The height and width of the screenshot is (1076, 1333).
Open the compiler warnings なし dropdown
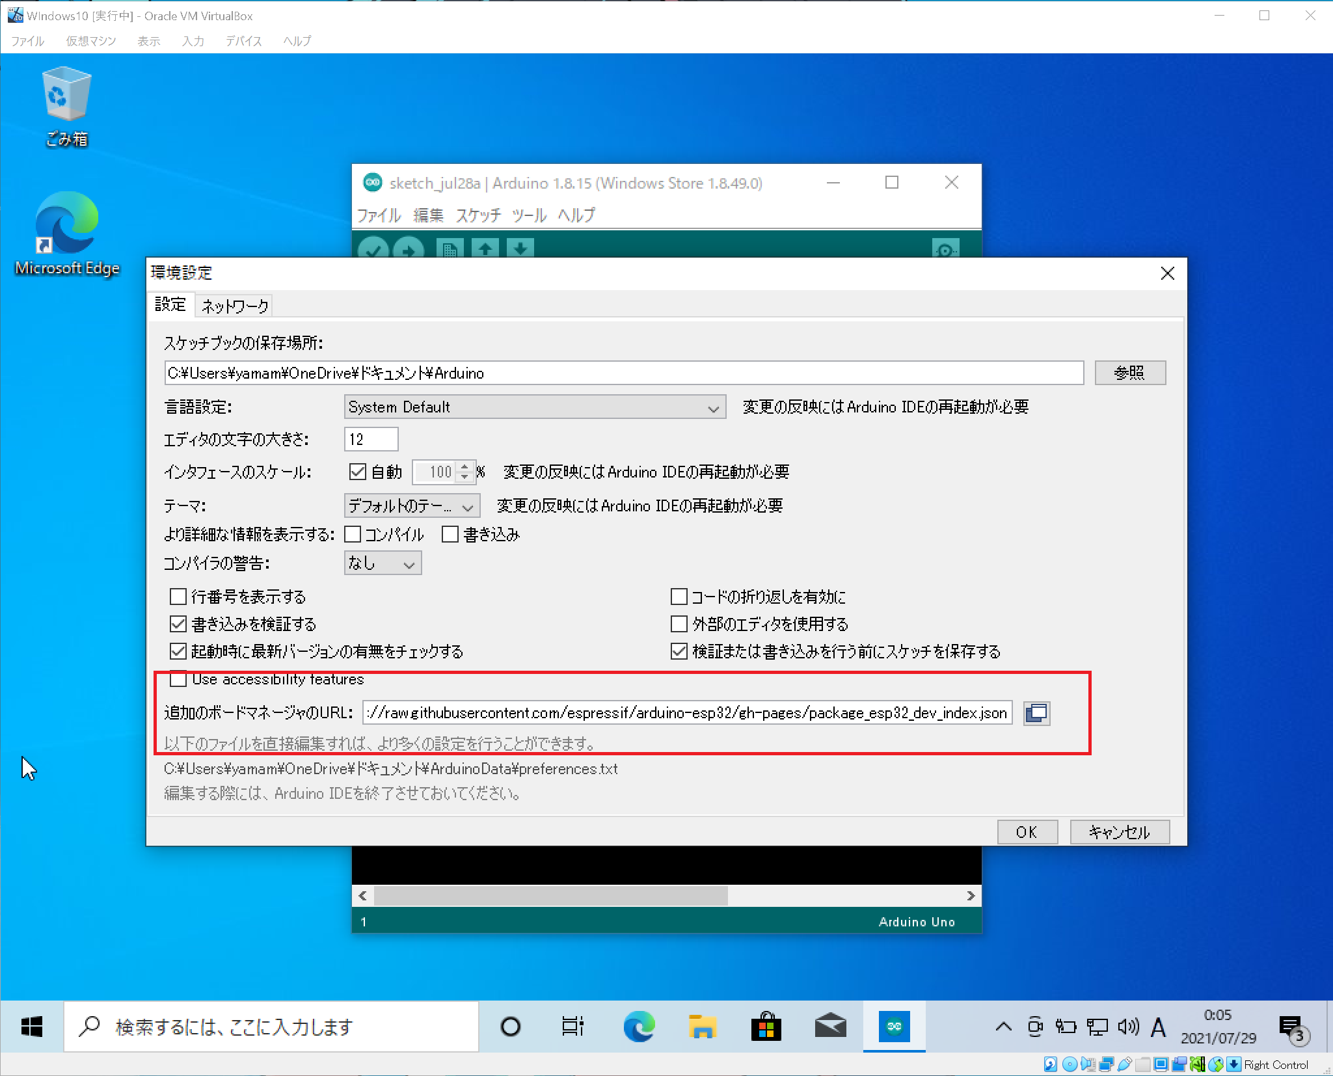point(383,563)
